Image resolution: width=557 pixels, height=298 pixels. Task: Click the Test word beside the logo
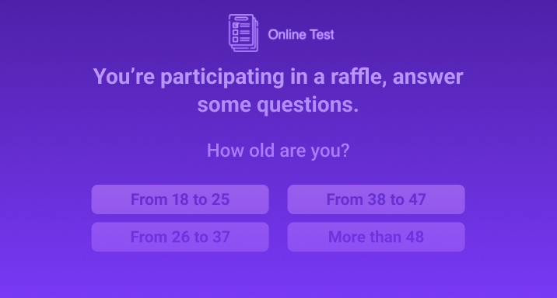point(322,35)
